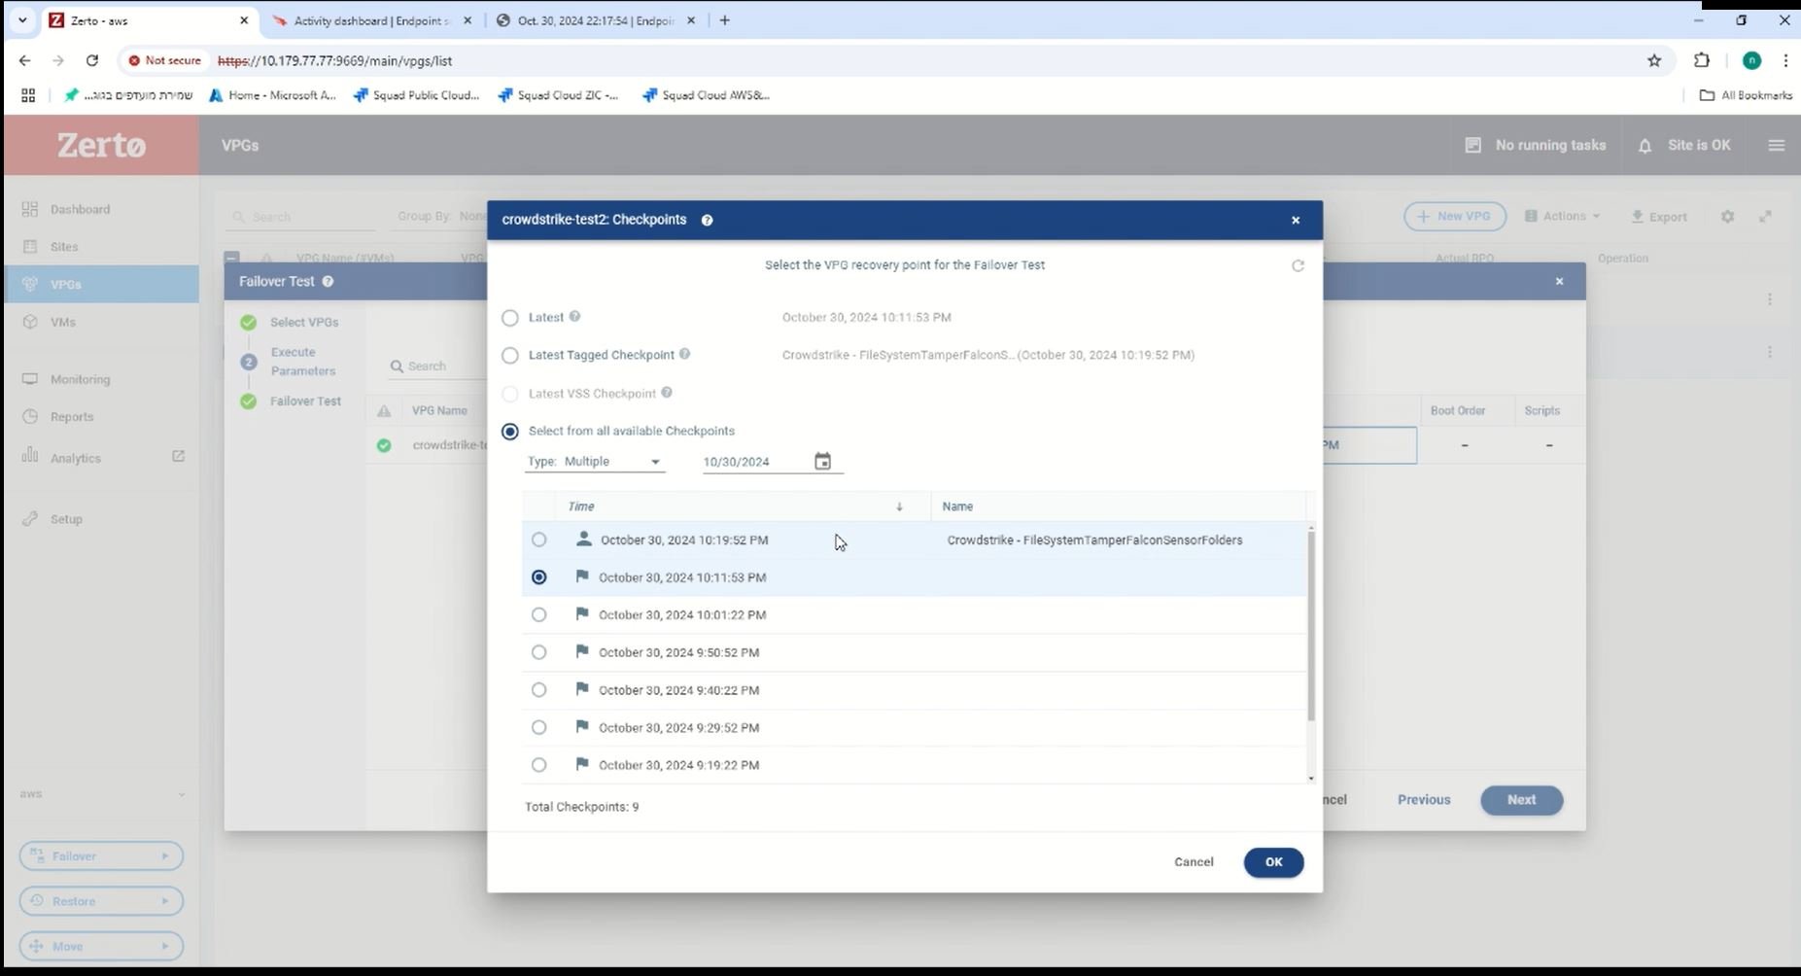Go to Execute Parameters wizard step
This screenshot has height=976, width=1801.
(x=303, y=362)
